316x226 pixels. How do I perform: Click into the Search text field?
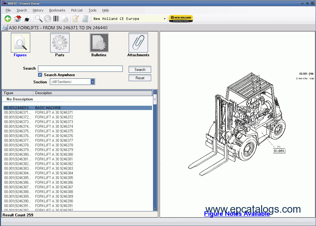[x=80, y=69]
